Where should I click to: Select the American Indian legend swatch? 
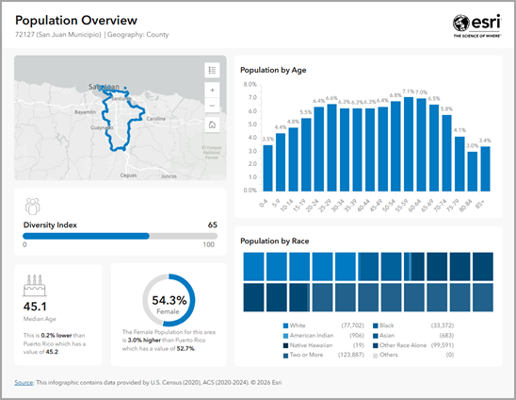pos(285,336)
